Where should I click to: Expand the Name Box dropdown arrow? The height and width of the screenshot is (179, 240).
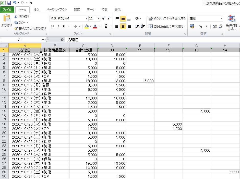(43, 40)
